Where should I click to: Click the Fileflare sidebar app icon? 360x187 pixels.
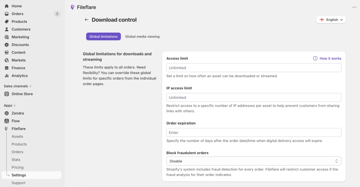[x=6, y=129]
